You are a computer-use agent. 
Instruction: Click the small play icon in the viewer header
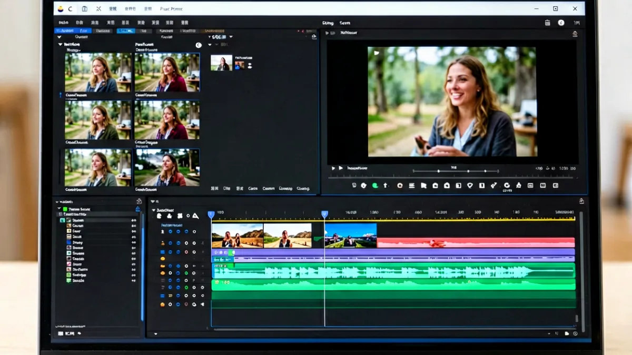click(327, 33)
